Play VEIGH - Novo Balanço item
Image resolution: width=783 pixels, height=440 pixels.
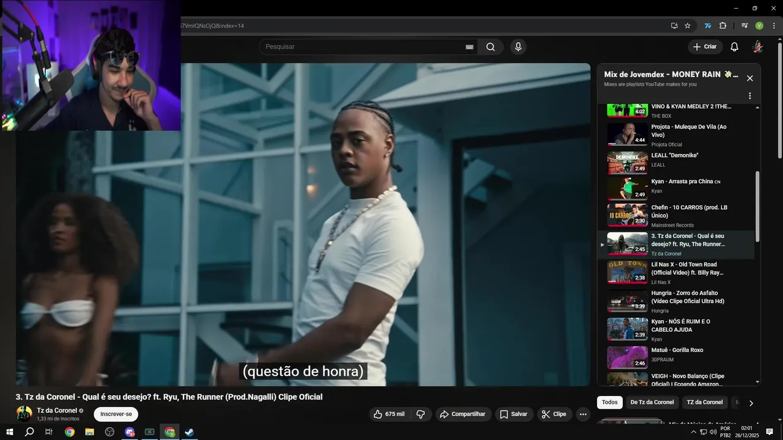[676, 380]
